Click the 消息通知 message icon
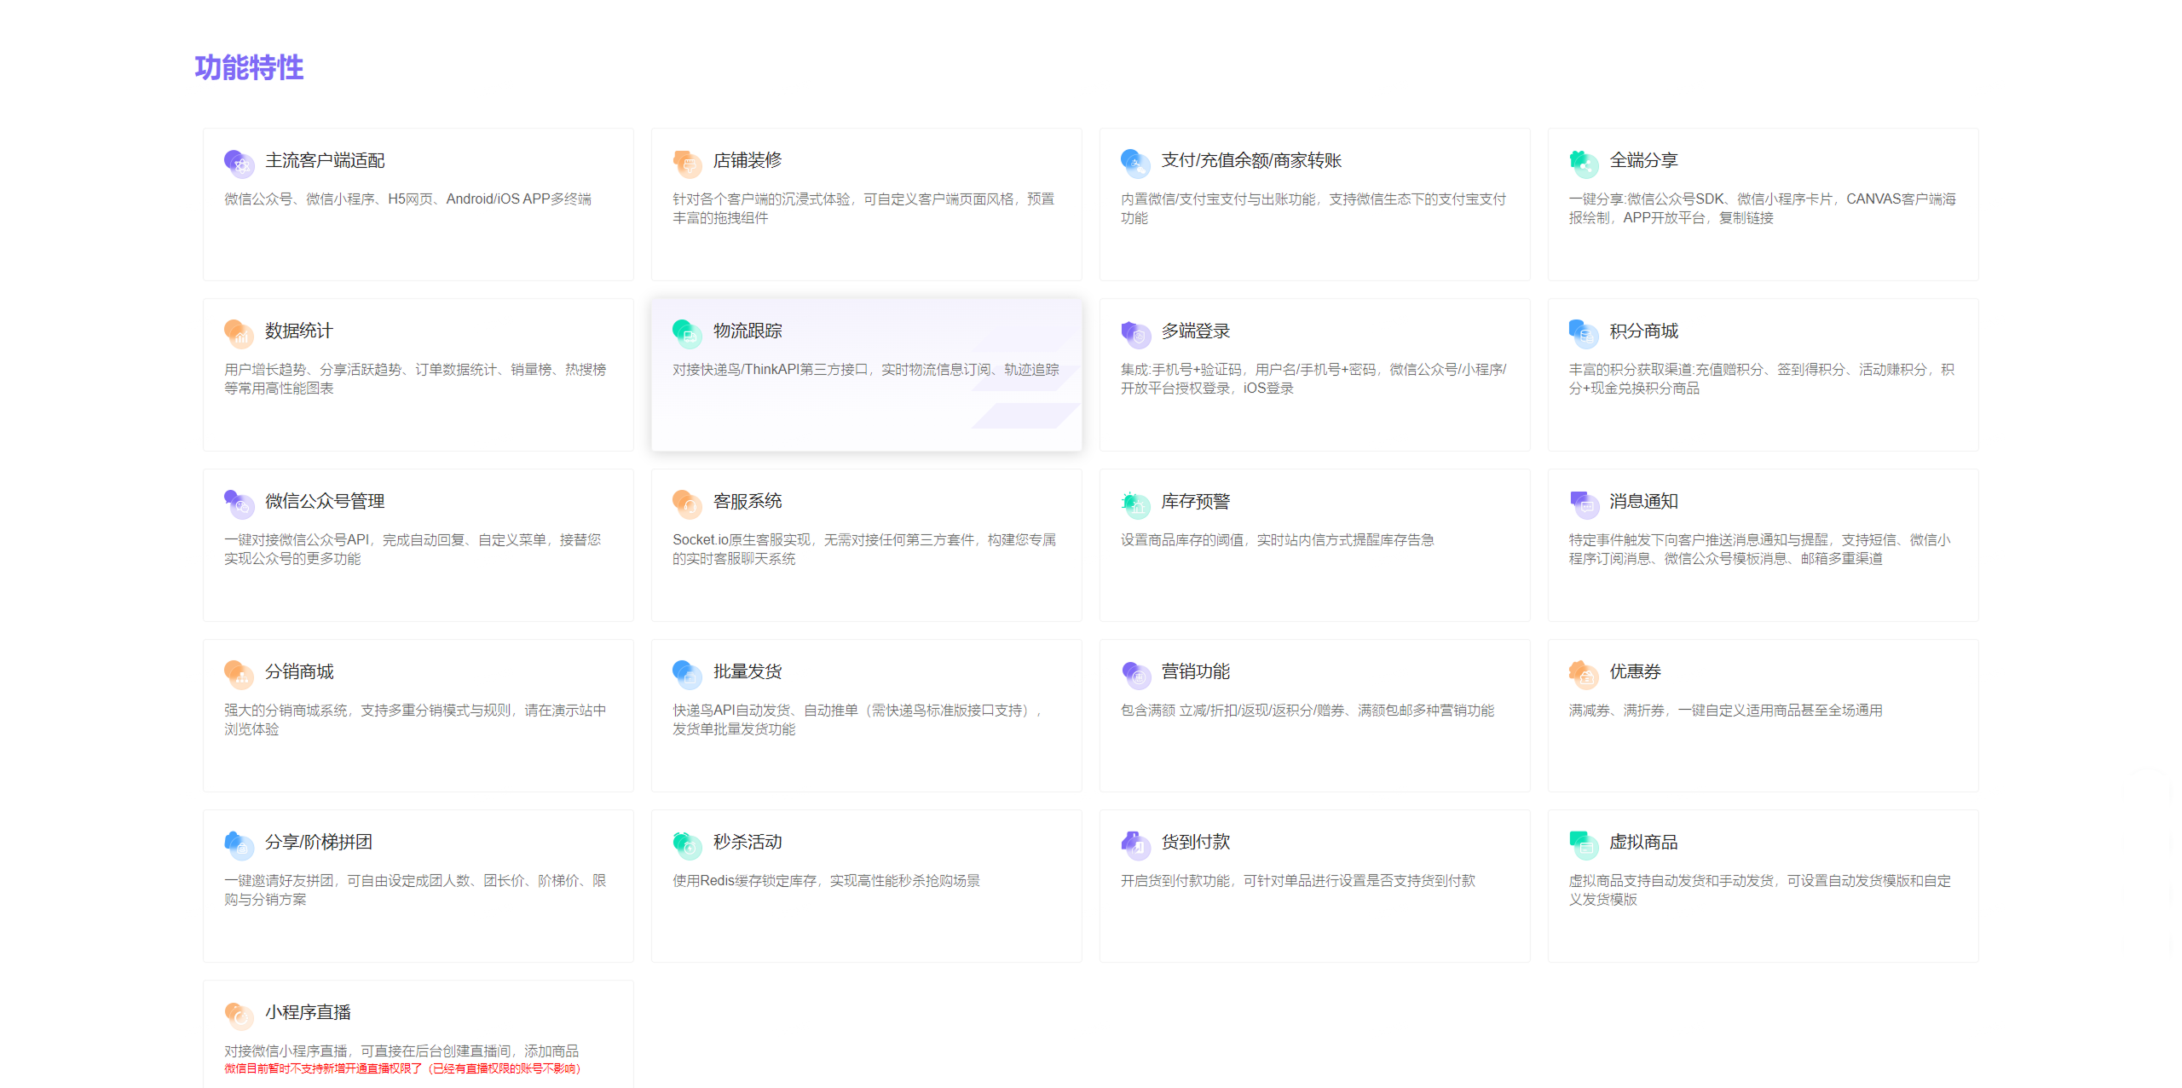Image resolution: width=2182 pixels, height=1088 pixels. click(x=1584, y=504)
